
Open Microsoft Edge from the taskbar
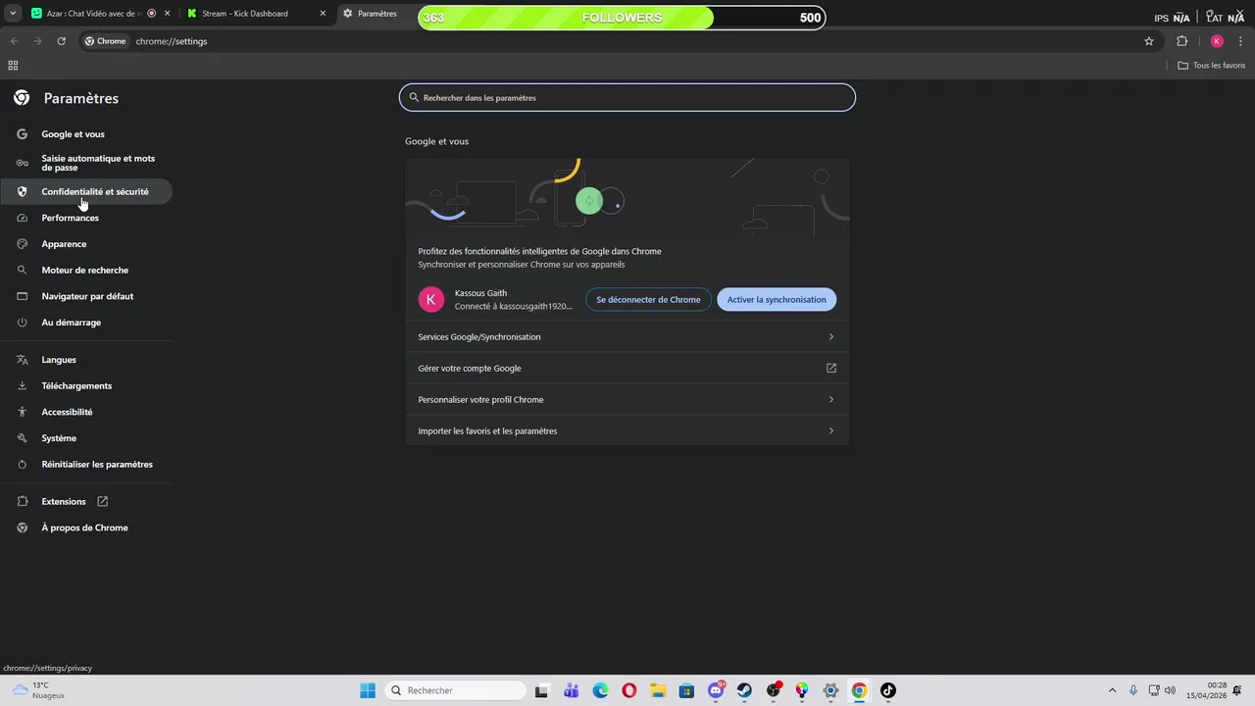pos(600,690)
